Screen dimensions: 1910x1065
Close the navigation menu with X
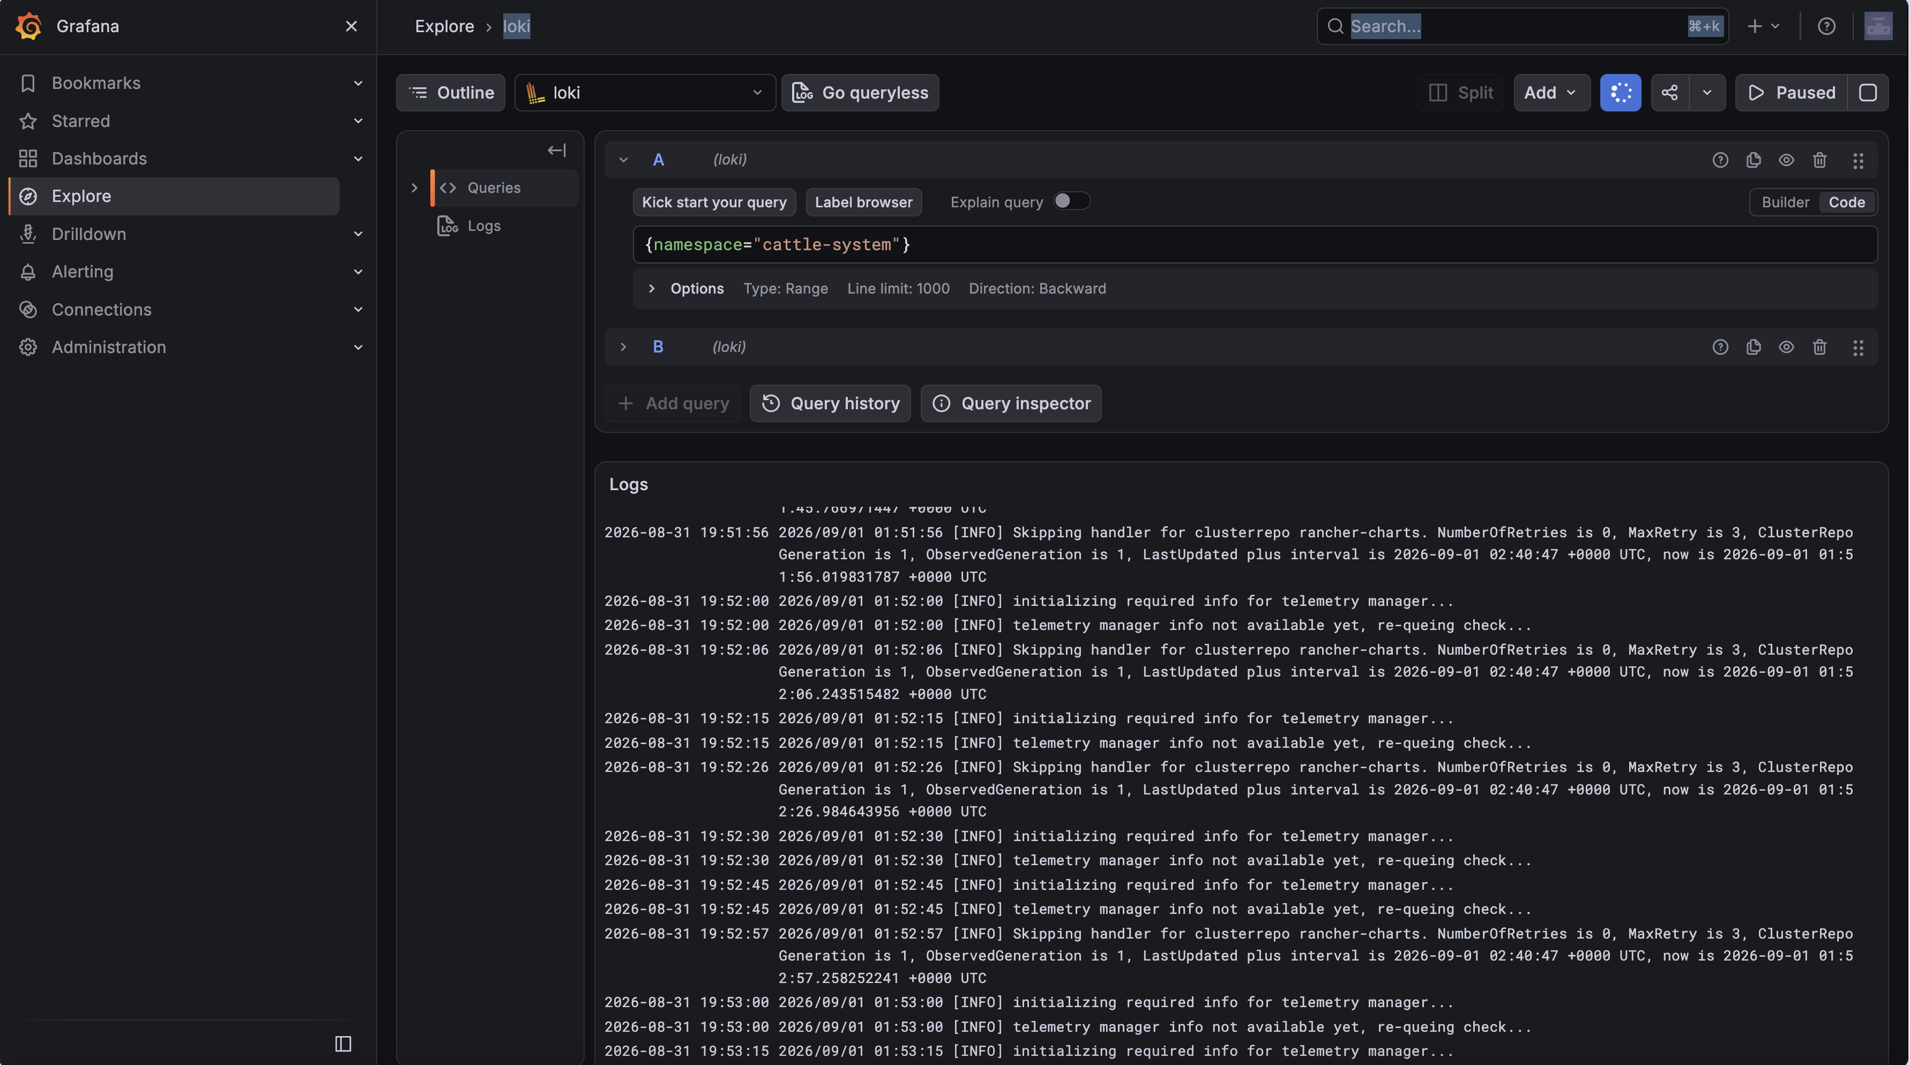(352, 26)
